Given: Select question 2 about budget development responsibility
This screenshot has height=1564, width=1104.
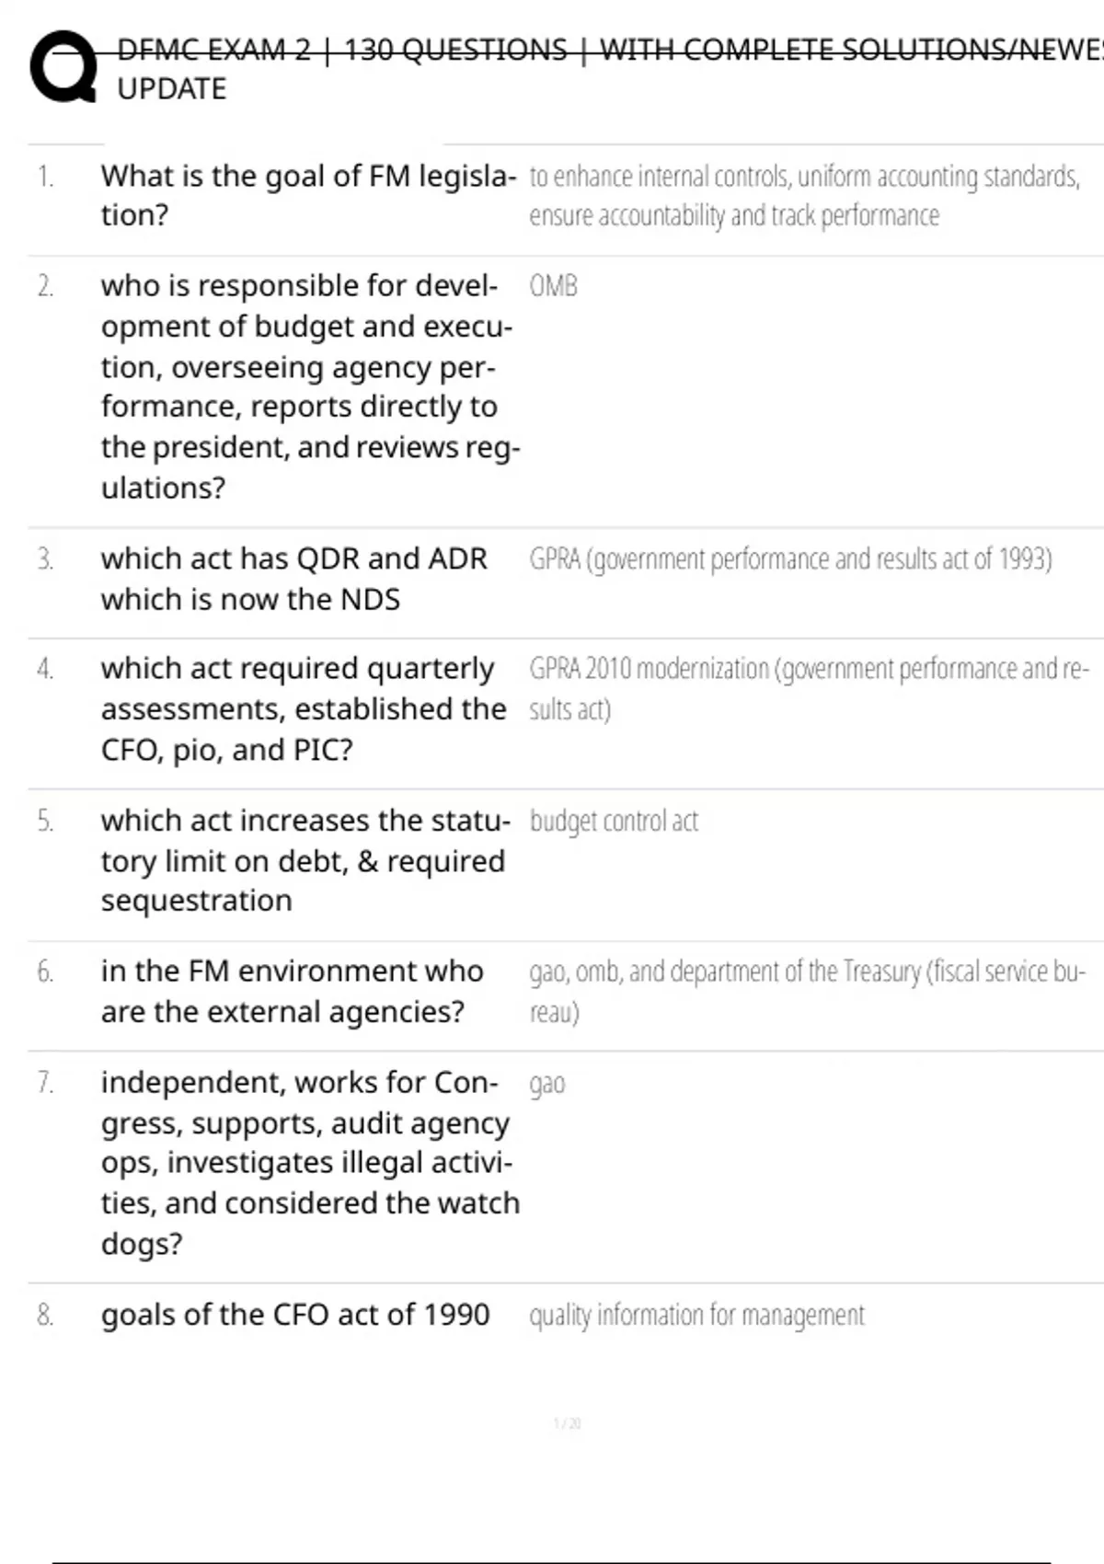Looking at the screenshot, I should (x=311, y=386).
